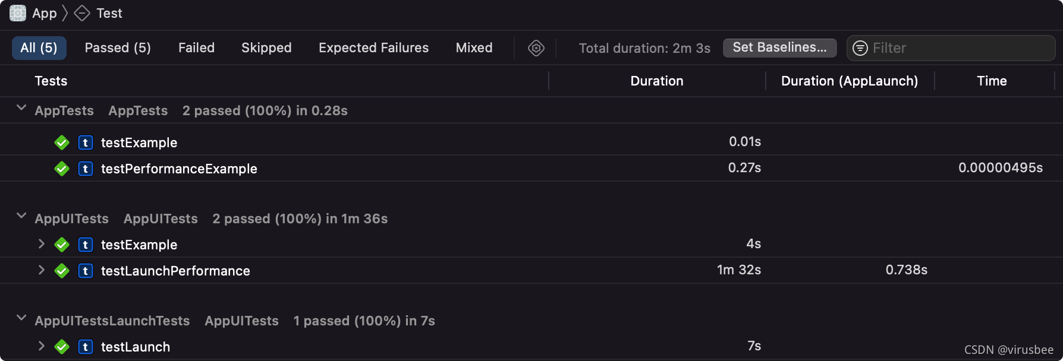This screenshot has height=361, width=1063.
Task: Click the App icon in the breadcrumb
Action: click(x=18, y=13)
